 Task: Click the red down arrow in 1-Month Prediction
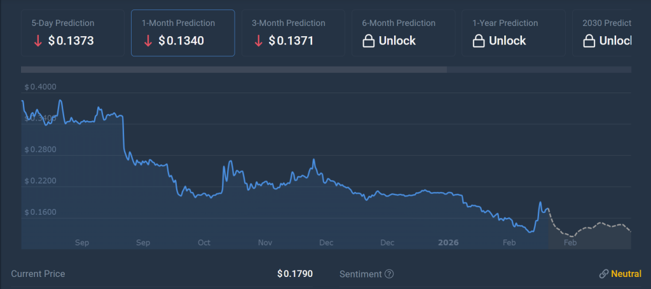[x=148, y=41]
